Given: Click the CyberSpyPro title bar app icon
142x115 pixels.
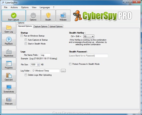Looking at the screenshot, I should coord(3,3).
